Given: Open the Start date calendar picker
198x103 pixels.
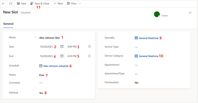Looking at the screenshot, I should (62, 46).
